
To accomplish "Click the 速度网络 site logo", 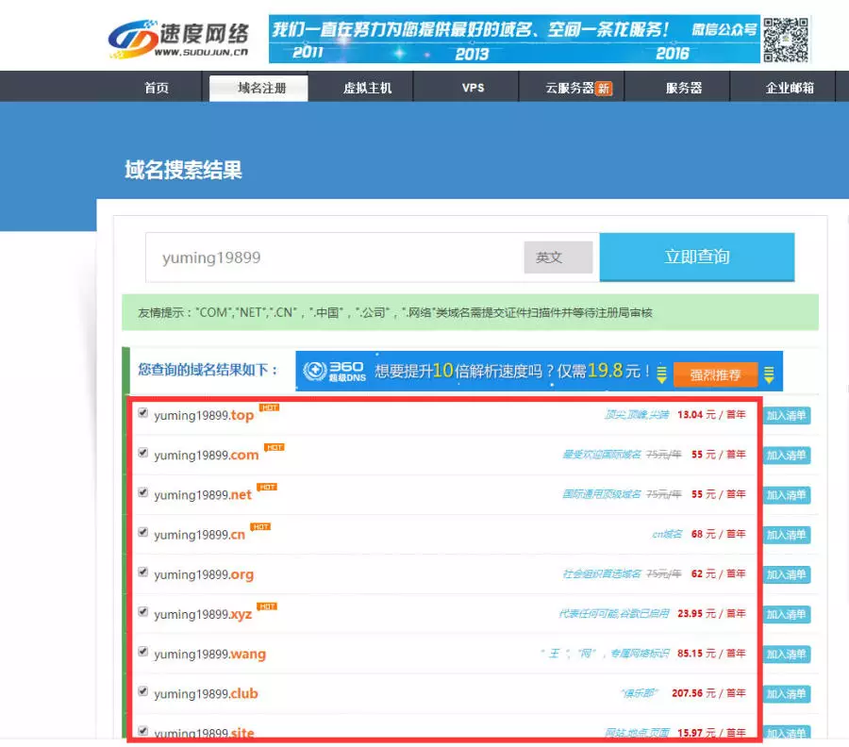I will [x=178, y=40].
